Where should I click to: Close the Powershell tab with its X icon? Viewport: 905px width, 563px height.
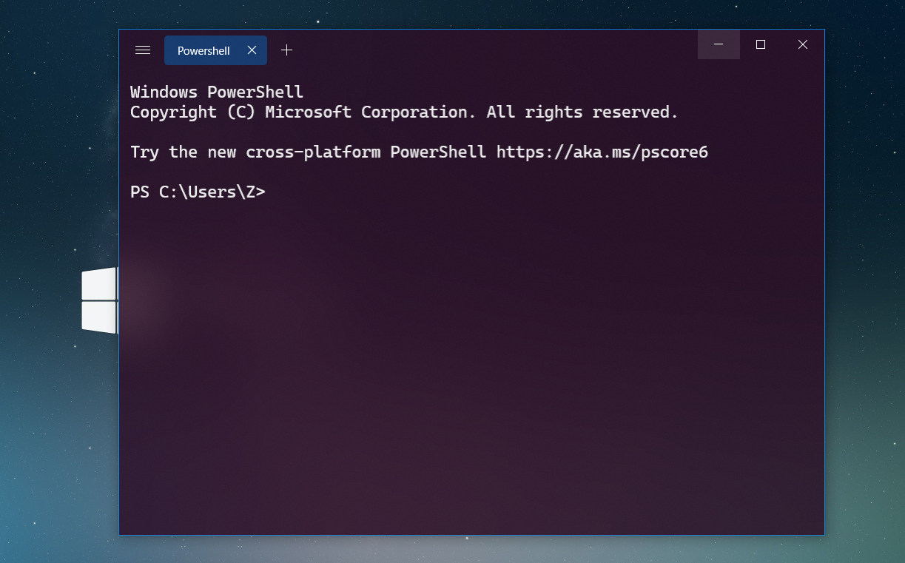pyautogui.click(x=252, y=50)
